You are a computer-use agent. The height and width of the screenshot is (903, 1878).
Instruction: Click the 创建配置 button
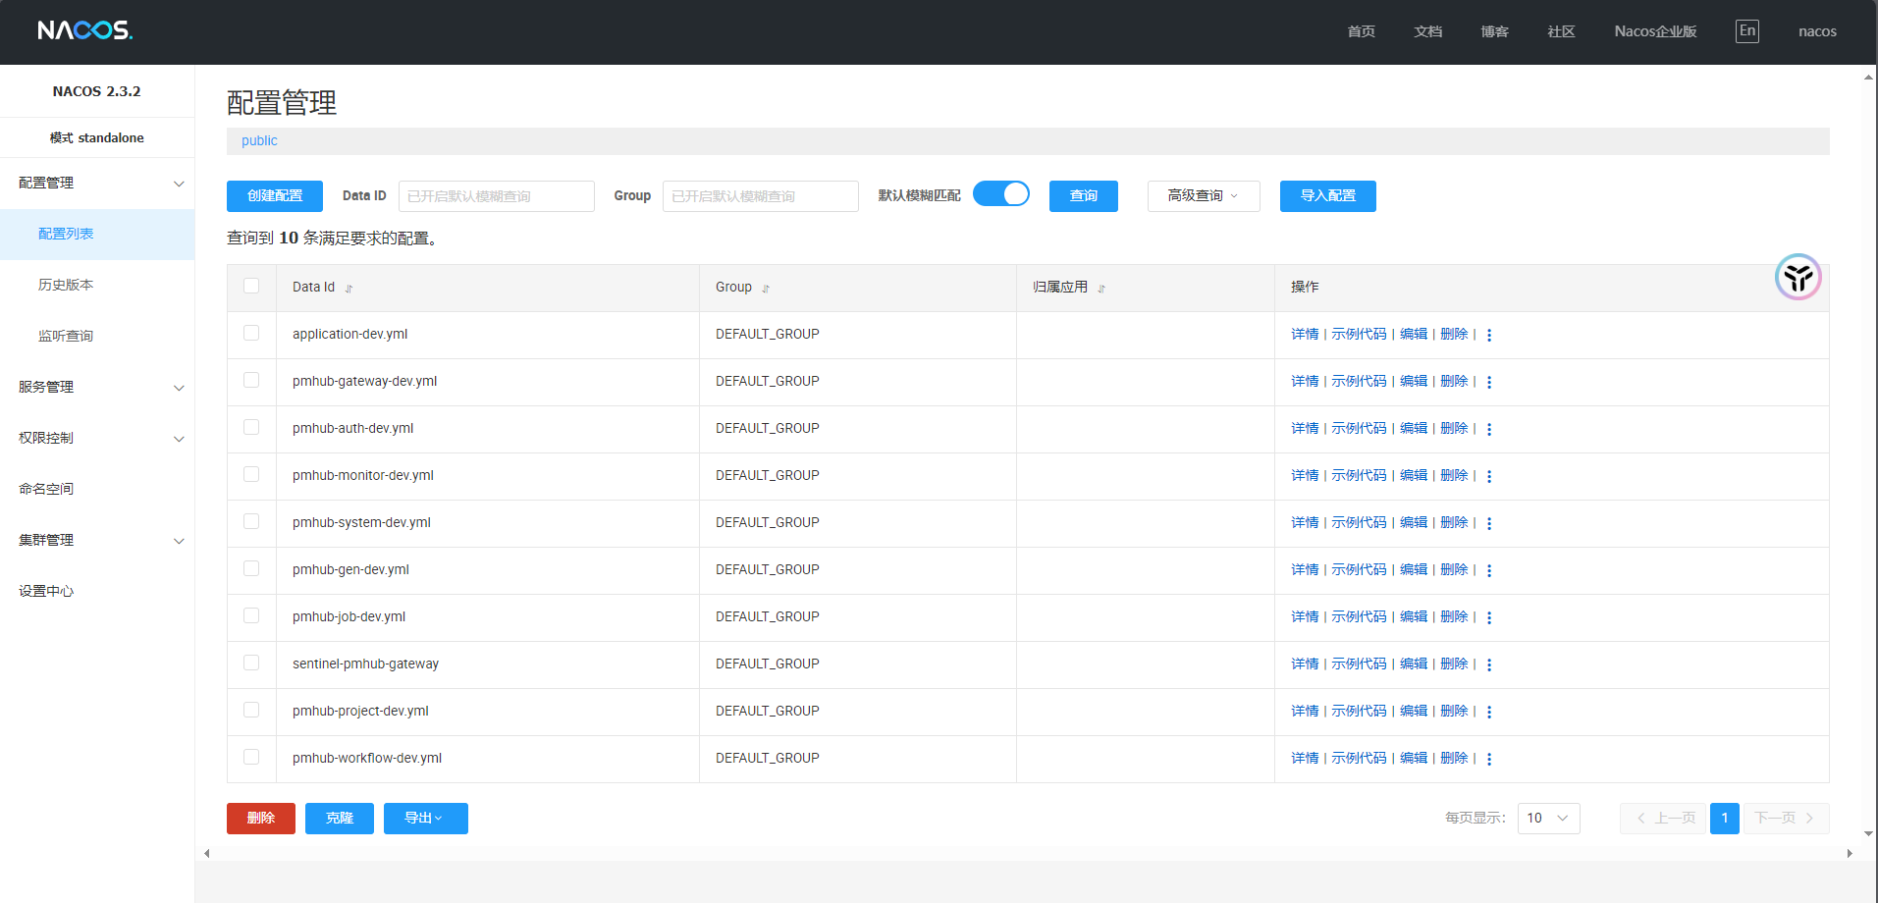274,195
